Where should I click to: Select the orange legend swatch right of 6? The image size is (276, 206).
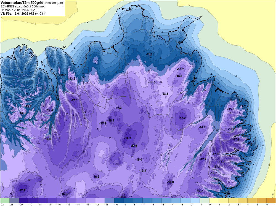271,200
